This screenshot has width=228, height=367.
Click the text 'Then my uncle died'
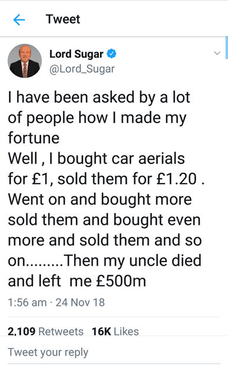[x=132, y=261]
